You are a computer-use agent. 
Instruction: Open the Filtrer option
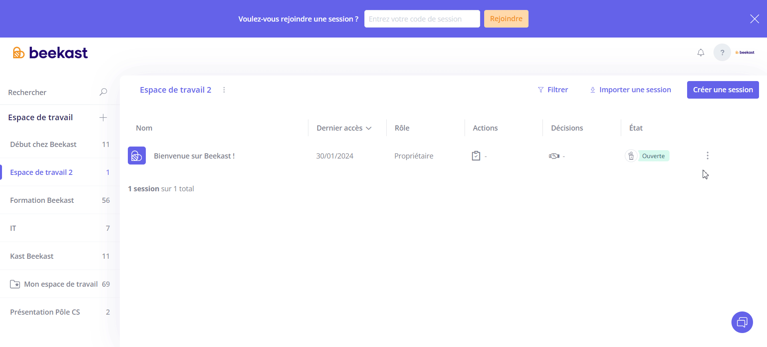pyautogui.click(x=553, y=90)
